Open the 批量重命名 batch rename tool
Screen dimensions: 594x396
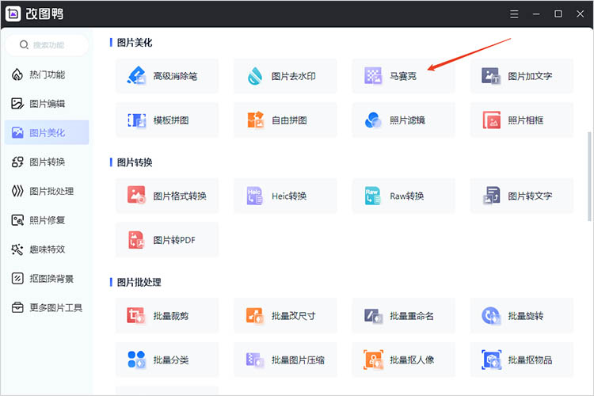pos(403,316)
